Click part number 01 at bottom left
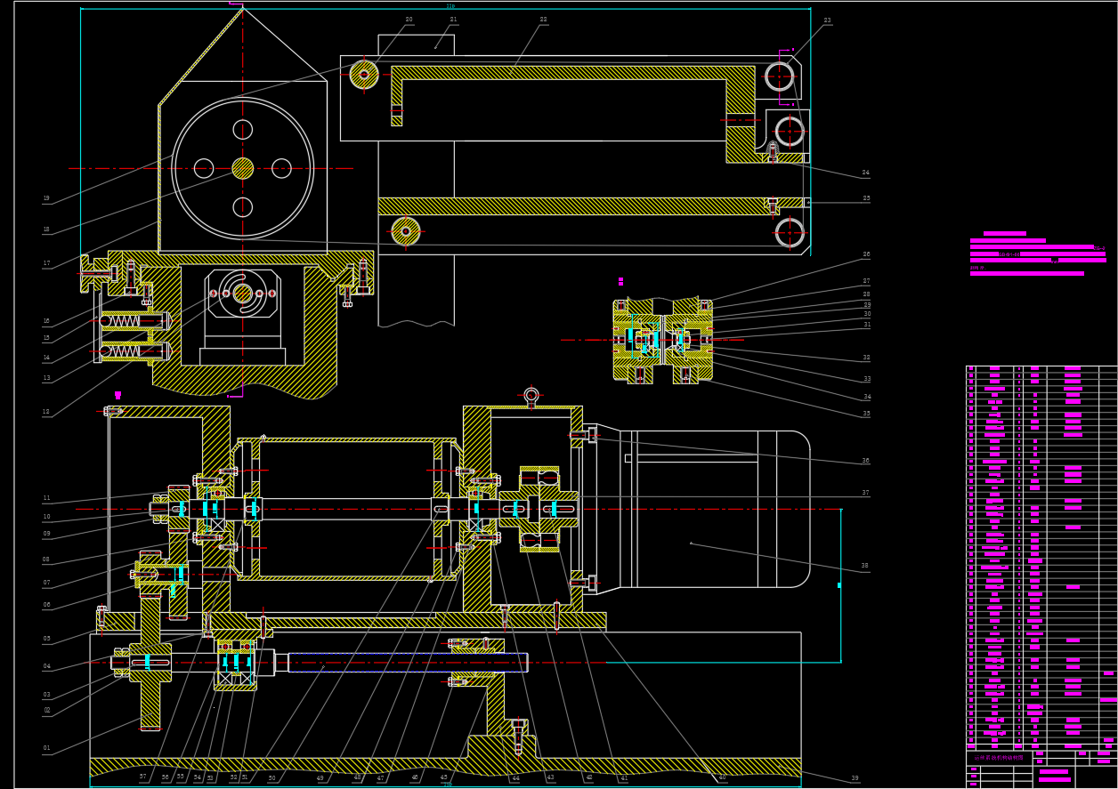This screenshot has height=789, width=1118. pyautogui.click(x=47, y=748)
